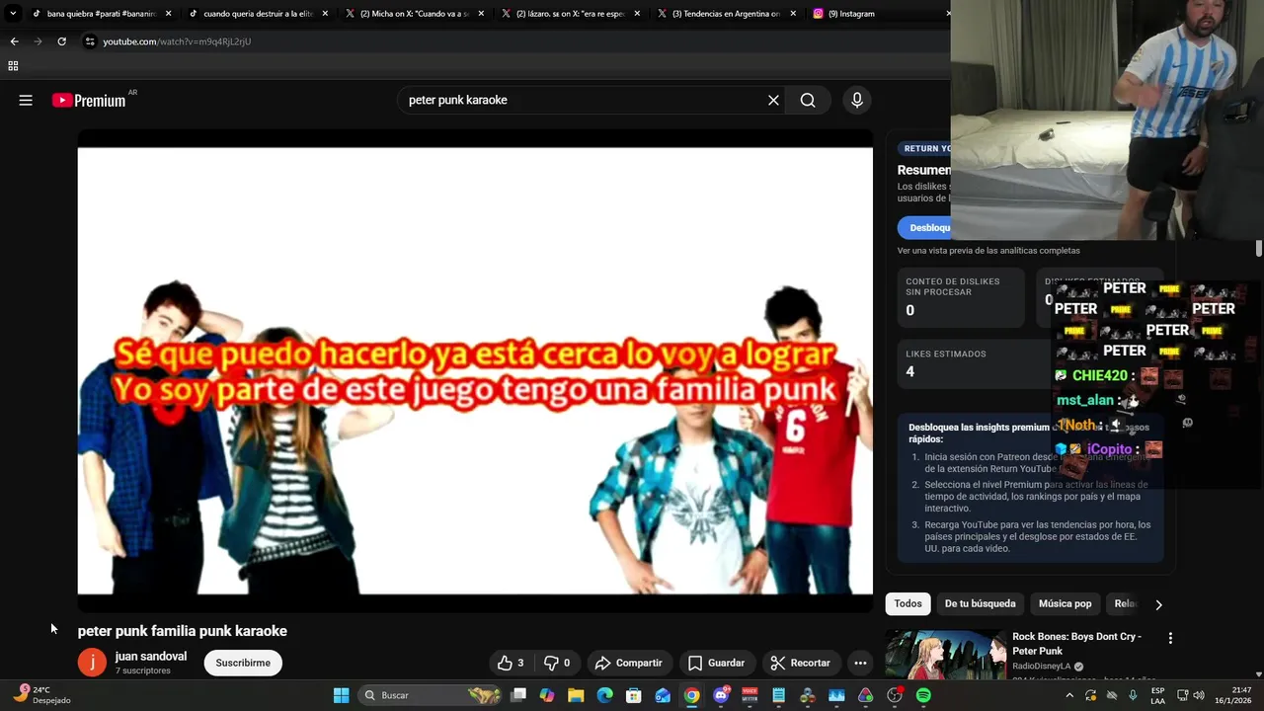Click the Desbloquear button in Return YouTube Dislike panel
The height and width of the screenshot is (711, 1264).
[x=925, y=227]
